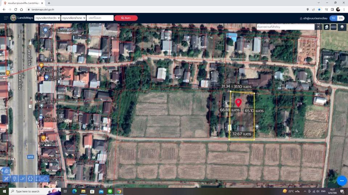This screenshot has height=195, width=348.
Task: Click the red parcel pin marker
Action: point(239,103)
